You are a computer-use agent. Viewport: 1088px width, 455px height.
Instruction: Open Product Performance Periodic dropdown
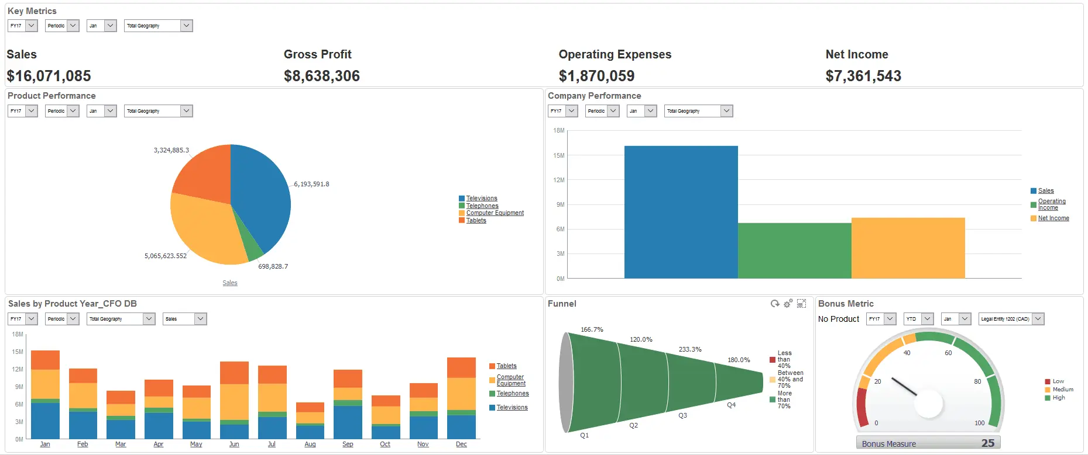(x=62, y=111)
